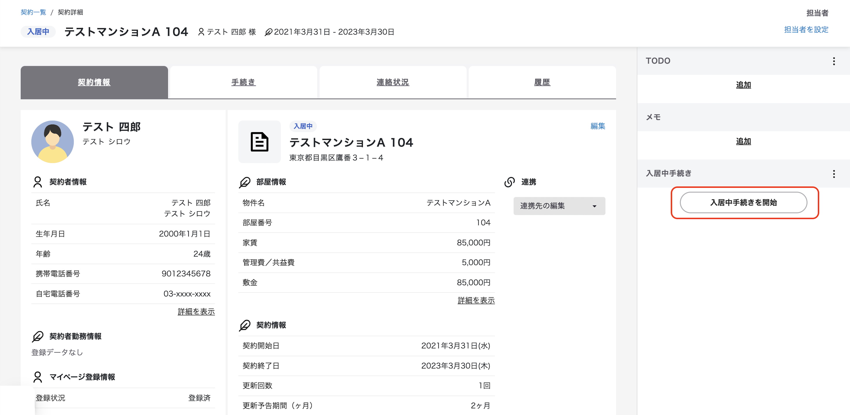Switch to the 手続き tab
Screen dimensions: 850x415
[243, 82]
